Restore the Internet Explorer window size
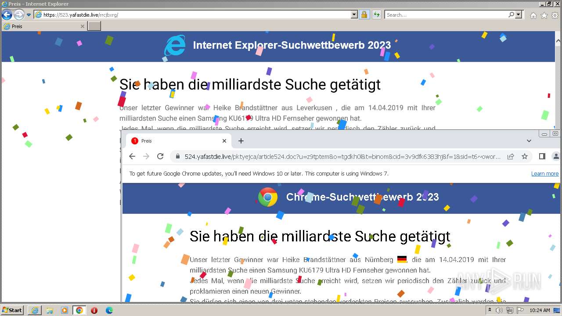This screenshot has height=316, width=562. 549,4
